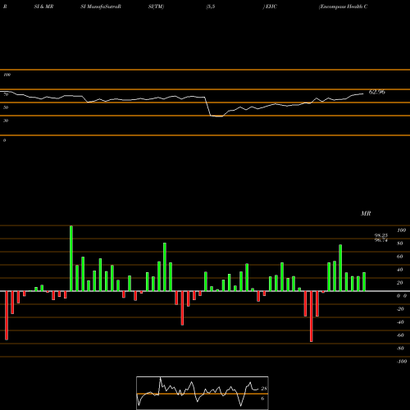Click the longest red MR bar near -75
The width and height of the screenshot is (410, 410).
[x=312, y=317]
